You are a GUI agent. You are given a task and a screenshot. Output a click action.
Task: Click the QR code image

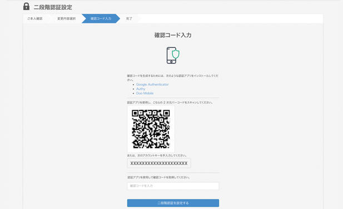pyautogui.click(x=151, y=129)
